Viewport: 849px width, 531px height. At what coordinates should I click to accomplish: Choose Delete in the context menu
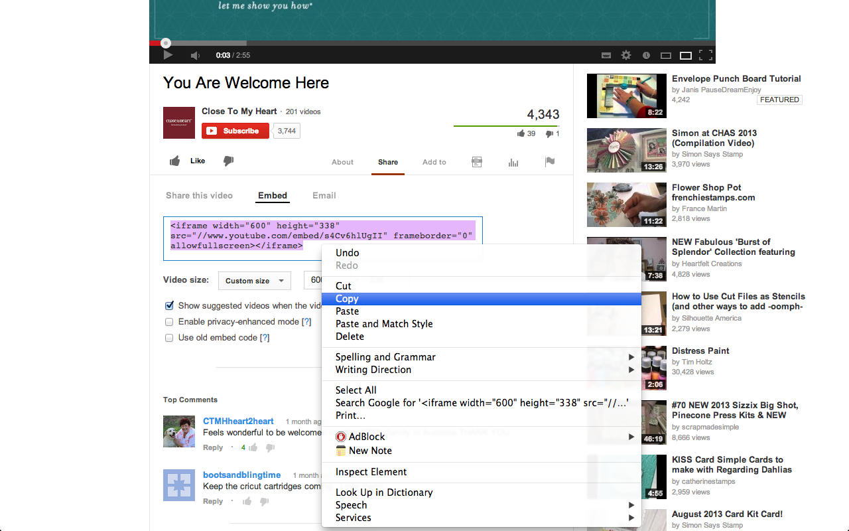(481, 337)
